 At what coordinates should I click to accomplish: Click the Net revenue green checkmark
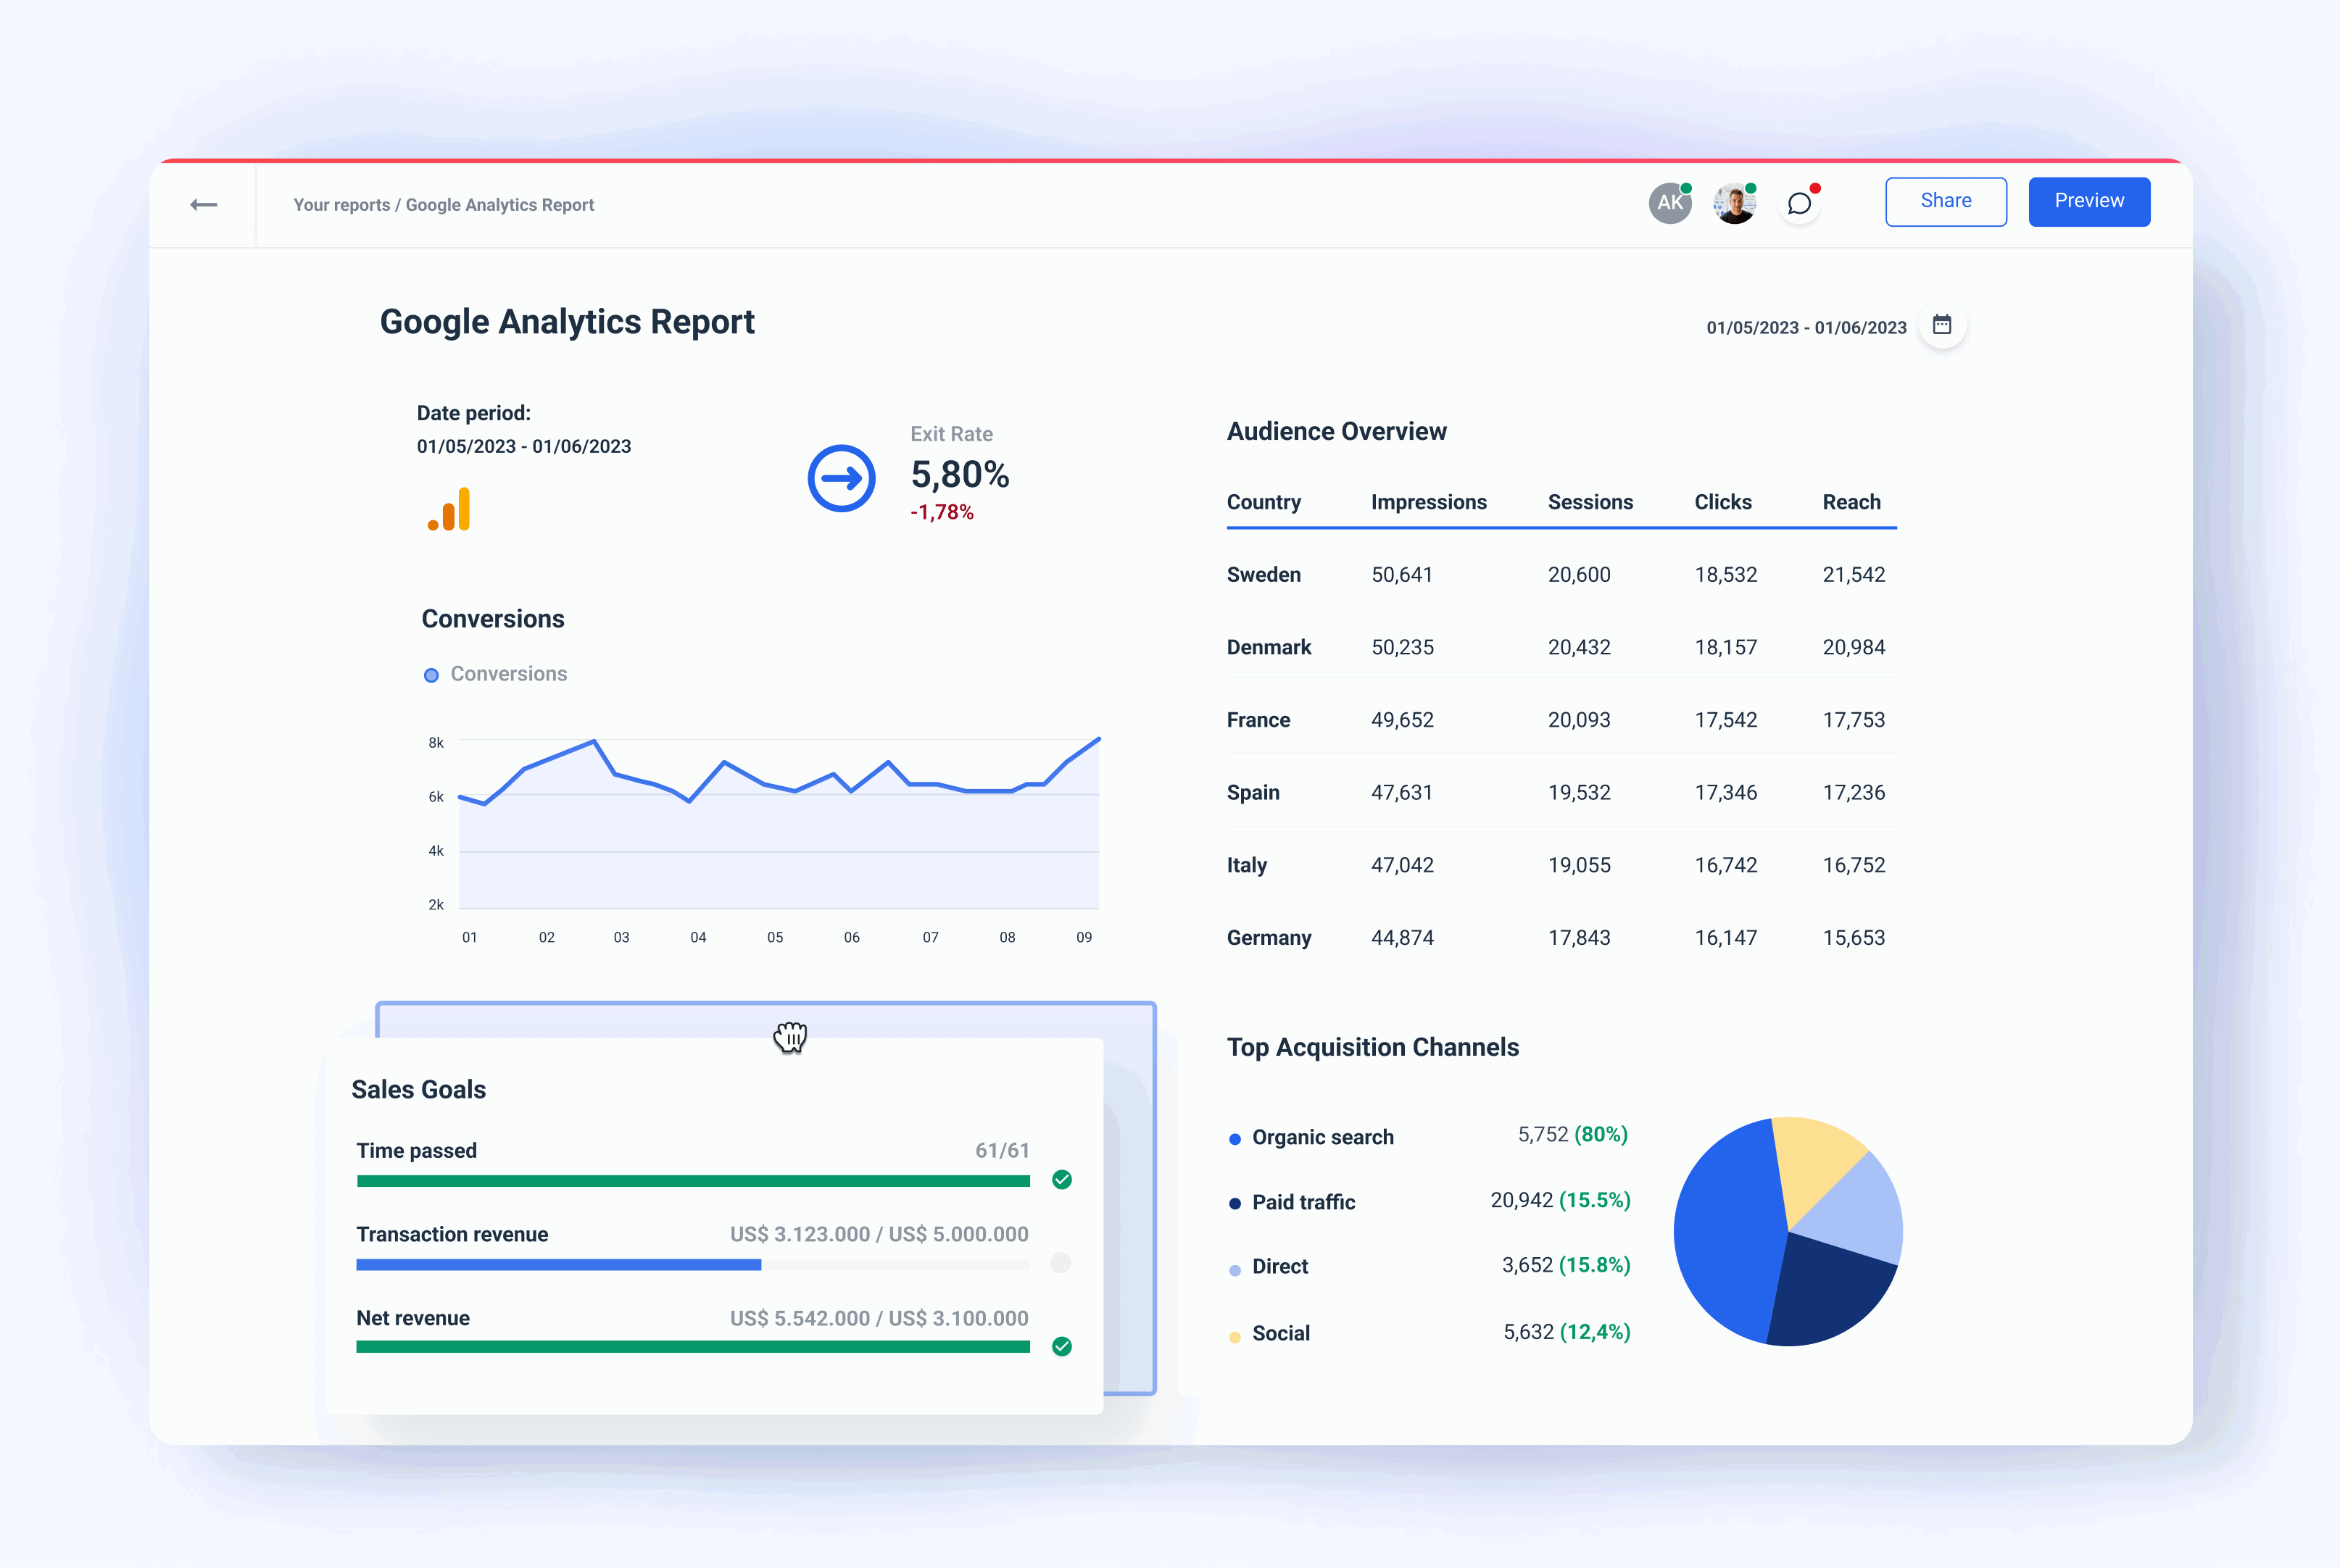[1061, 1347]
